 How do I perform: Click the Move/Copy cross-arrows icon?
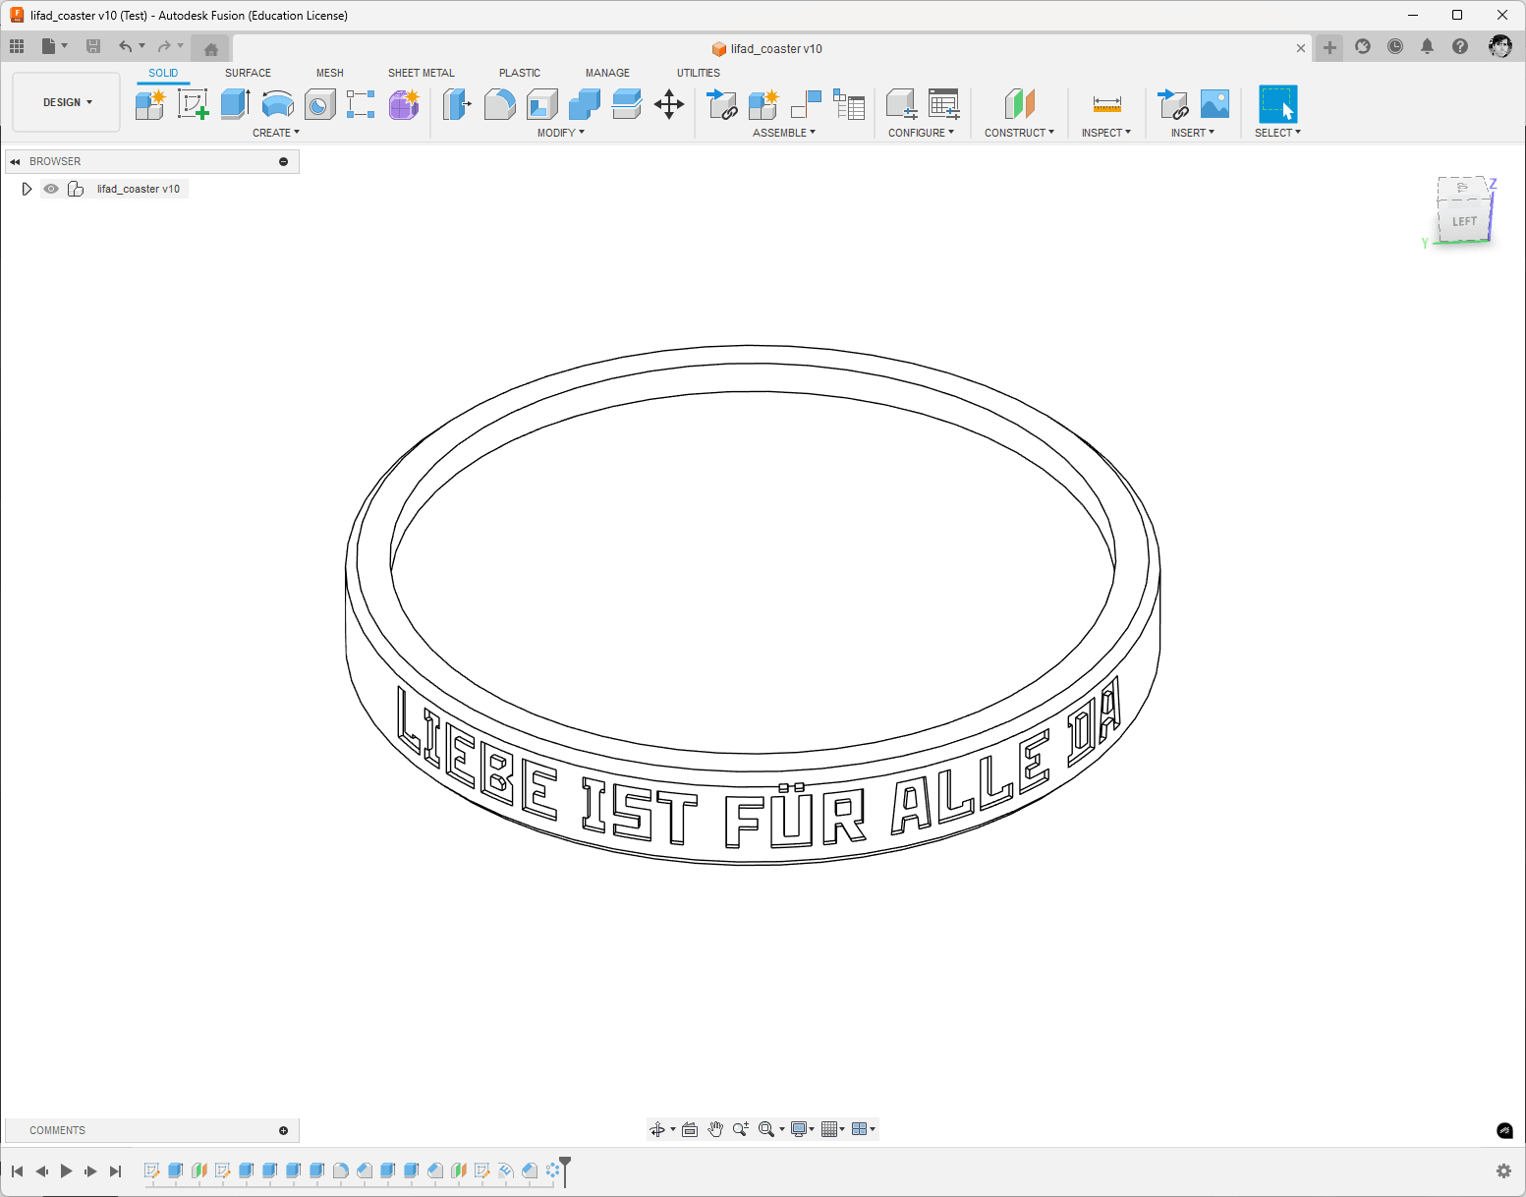coord(669,104)
